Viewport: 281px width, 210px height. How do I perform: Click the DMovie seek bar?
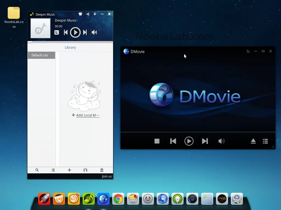pos(198,132)
